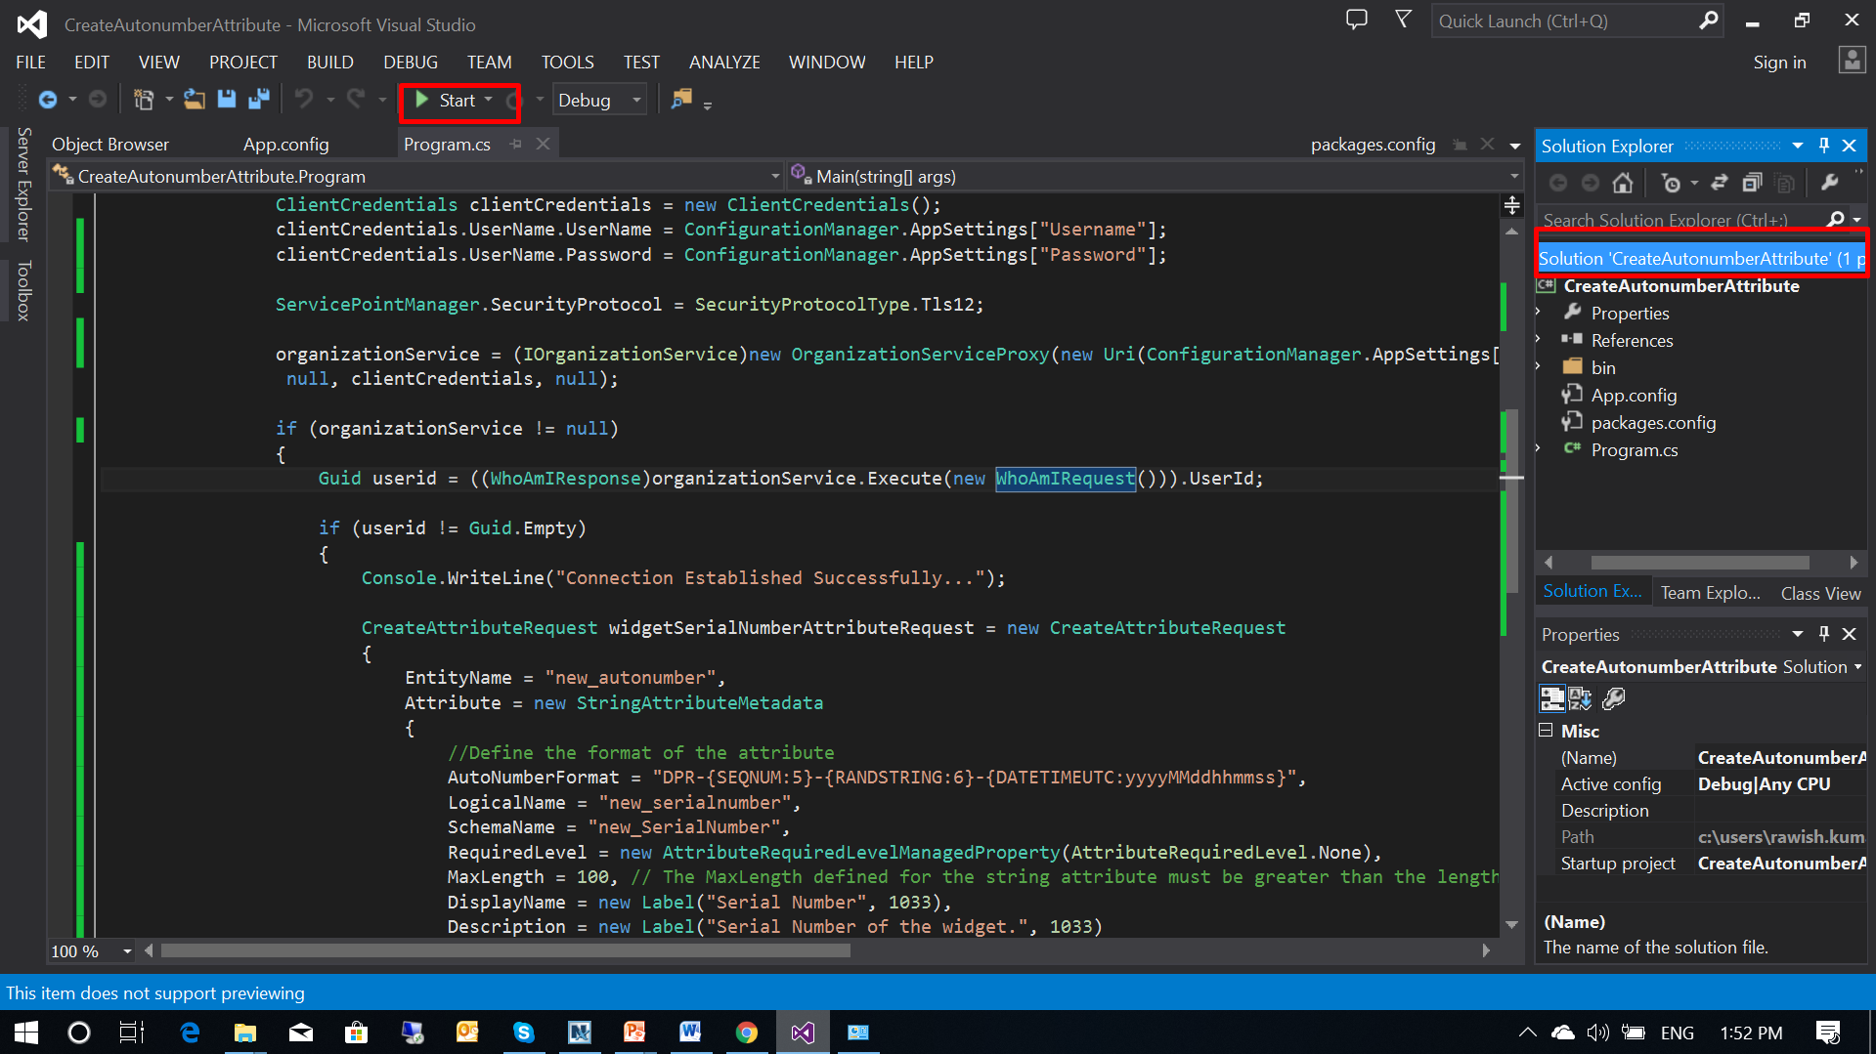
Task: Click the Sync with Active Document icon
Action: pyautogui.click(x=1719, y=183)
